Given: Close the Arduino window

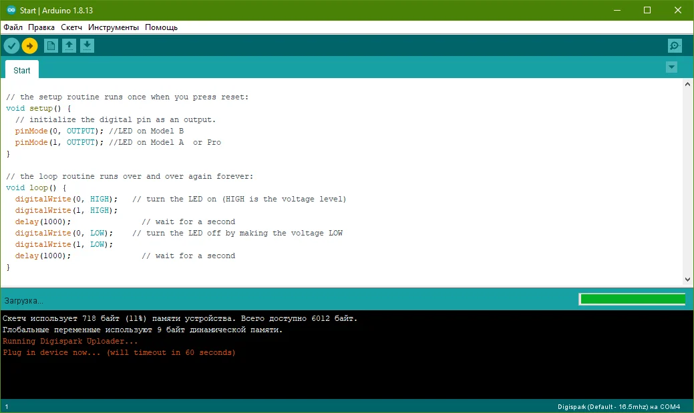Looking at the screenshot, I should pos(677,10).
